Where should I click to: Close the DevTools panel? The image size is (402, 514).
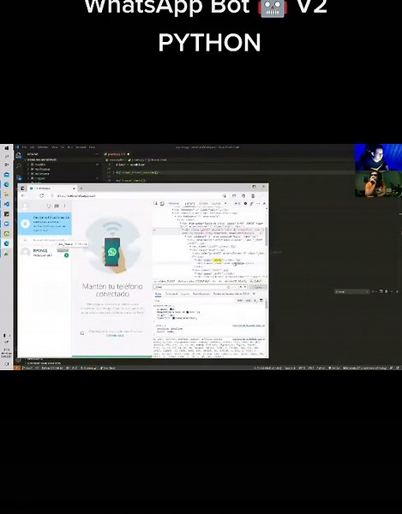tap(264, 204)
